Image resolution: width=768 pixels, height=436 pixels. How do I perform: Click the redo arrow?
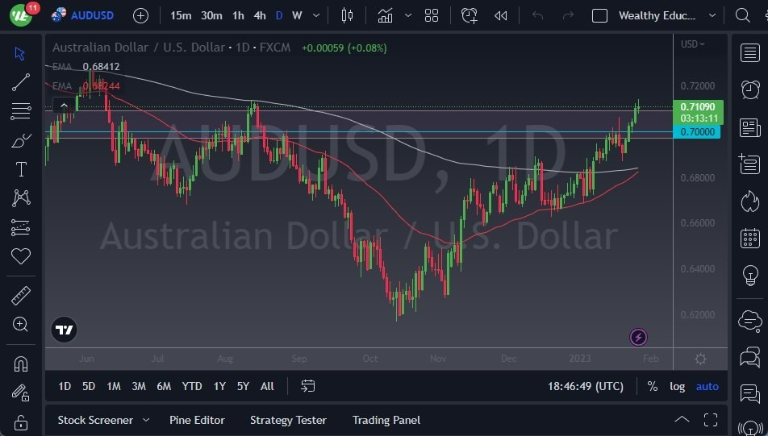[568, 15]
